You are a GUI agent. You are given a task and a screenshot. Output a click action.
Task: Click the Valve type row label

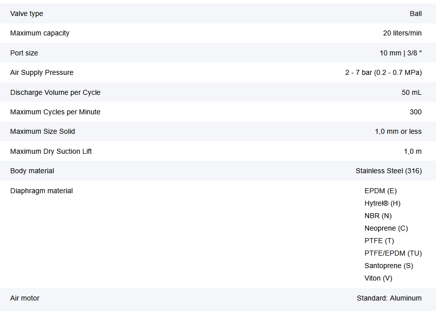click(x=26, y=13)
